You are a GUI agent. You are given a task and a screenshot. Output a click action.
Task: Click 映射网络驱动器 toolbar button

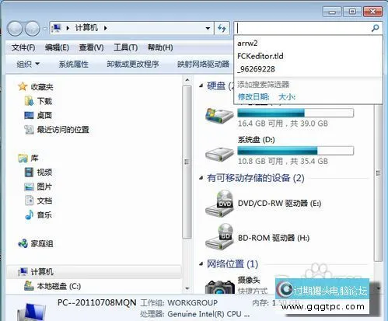[x=203, y=64]
